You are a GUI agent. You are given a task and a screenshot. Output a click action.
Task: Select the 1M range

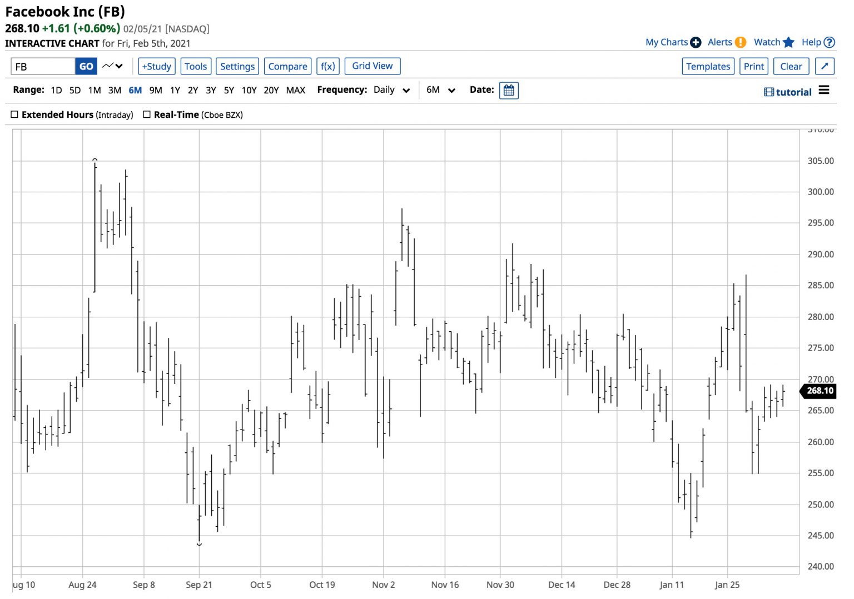tap(96, 91)
